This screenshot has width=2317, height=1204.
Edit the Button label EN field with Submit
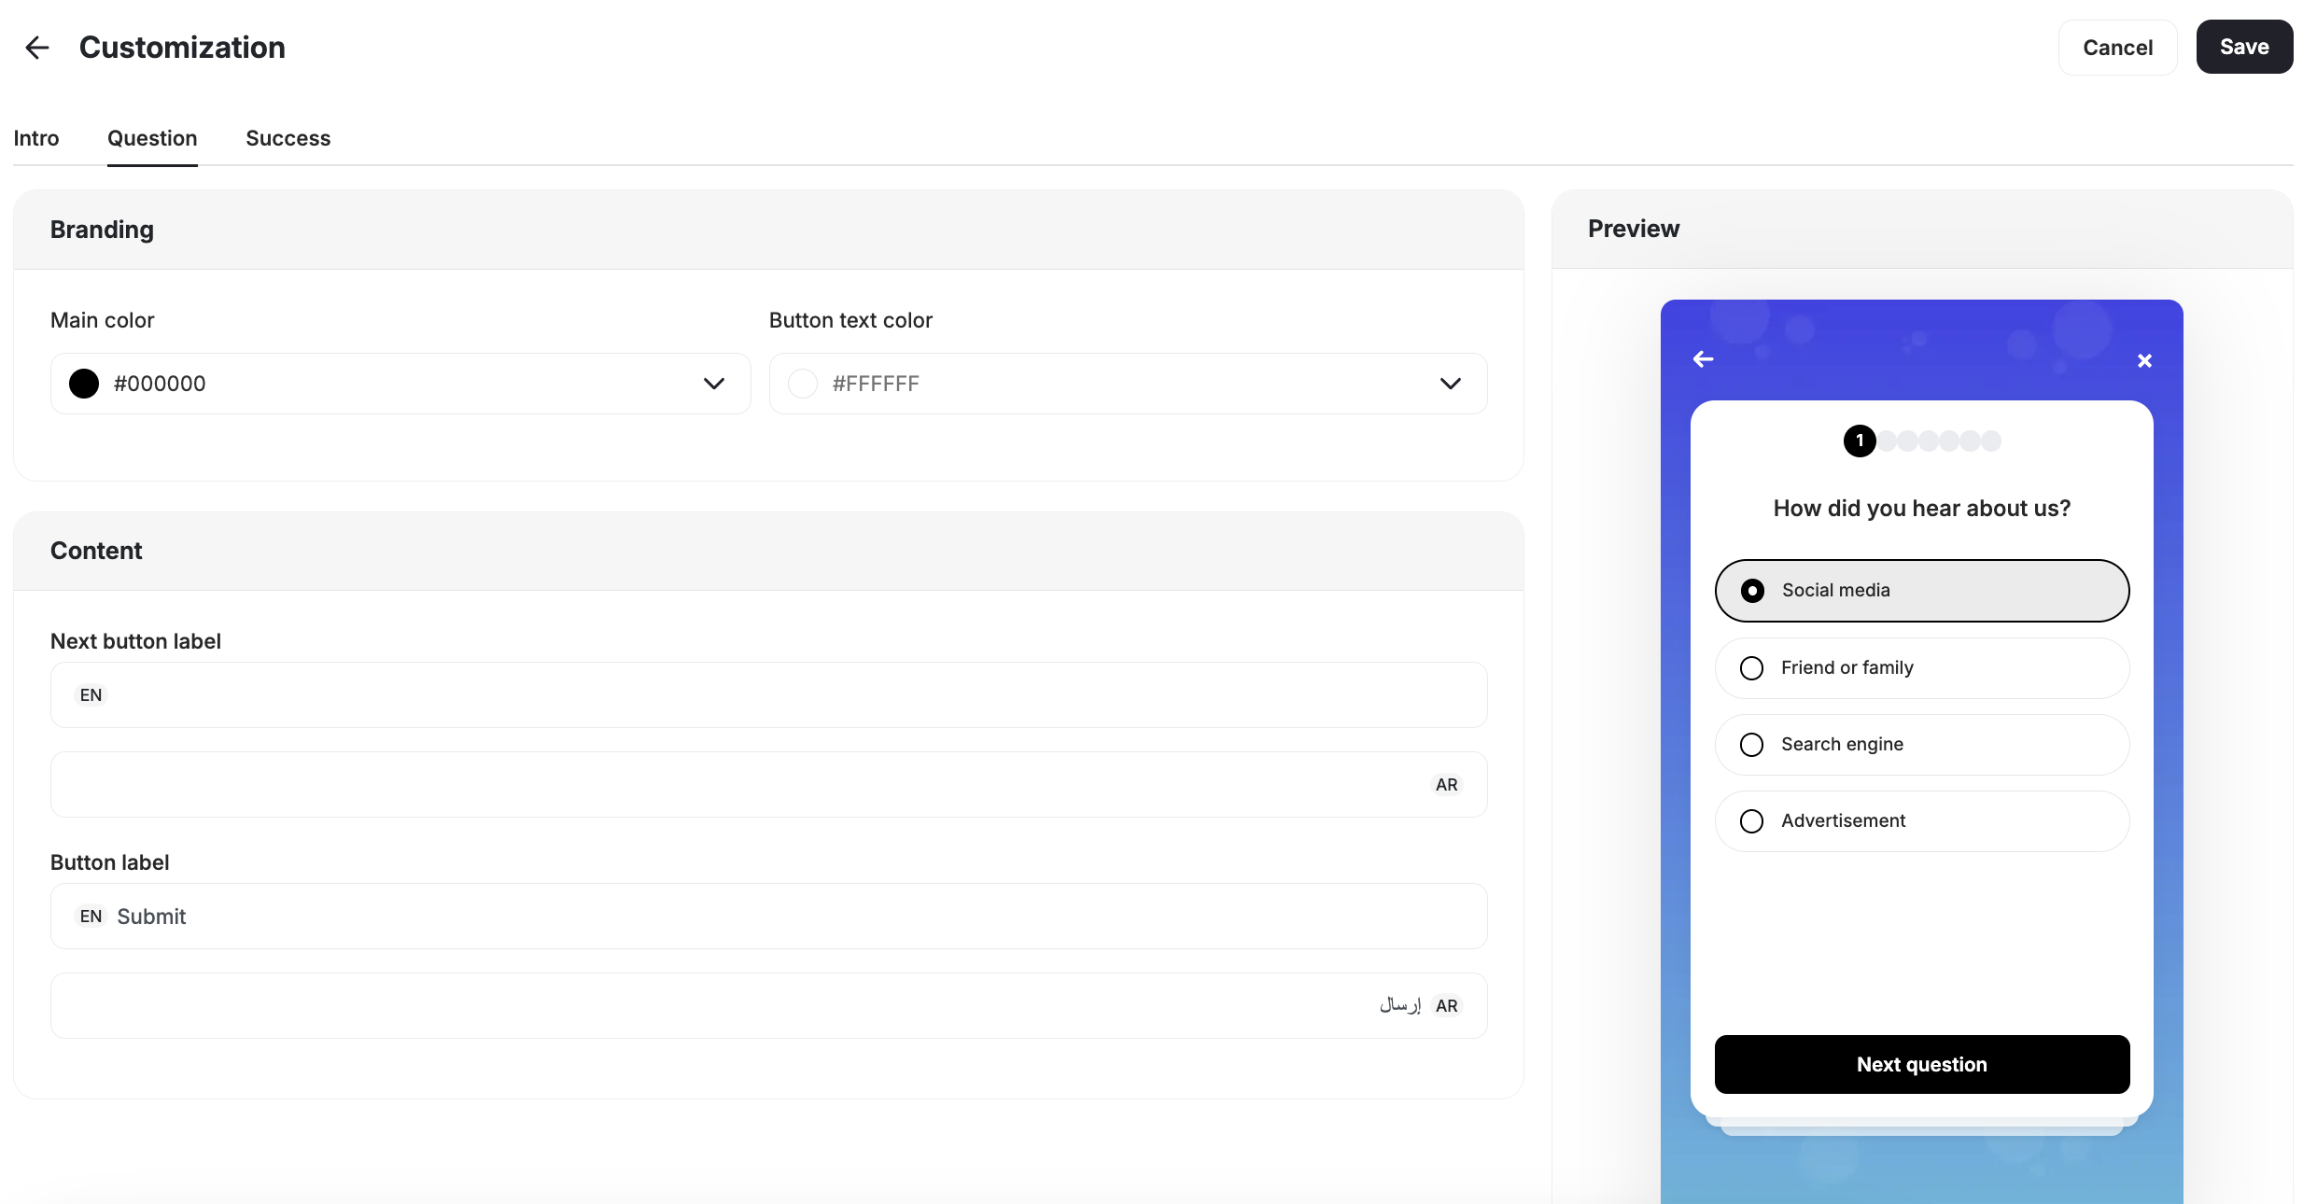[x=768, y=917]
